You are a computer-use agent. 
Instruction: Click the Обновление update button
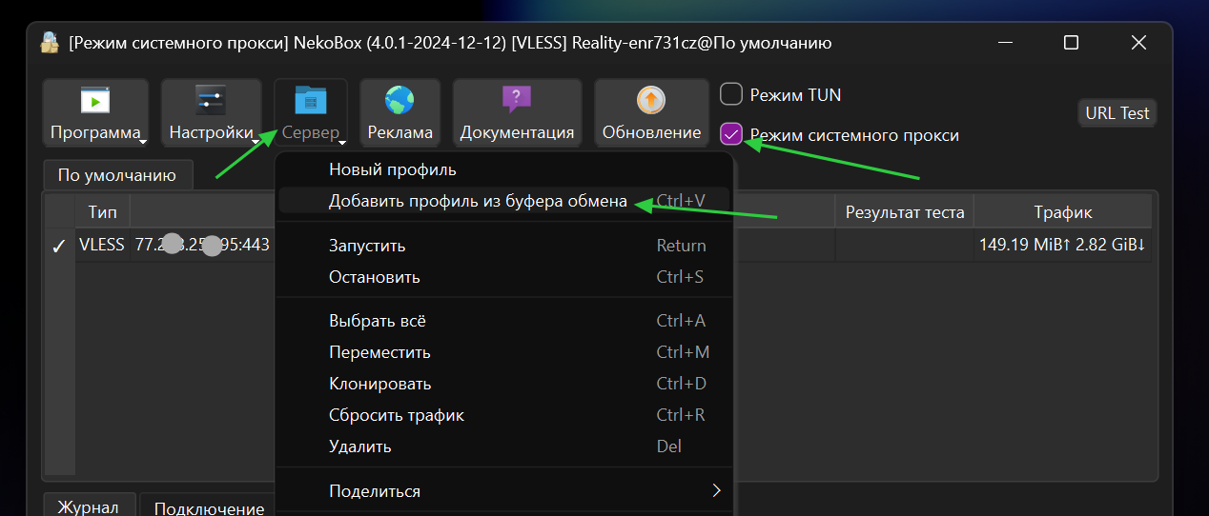coord(651,113)
